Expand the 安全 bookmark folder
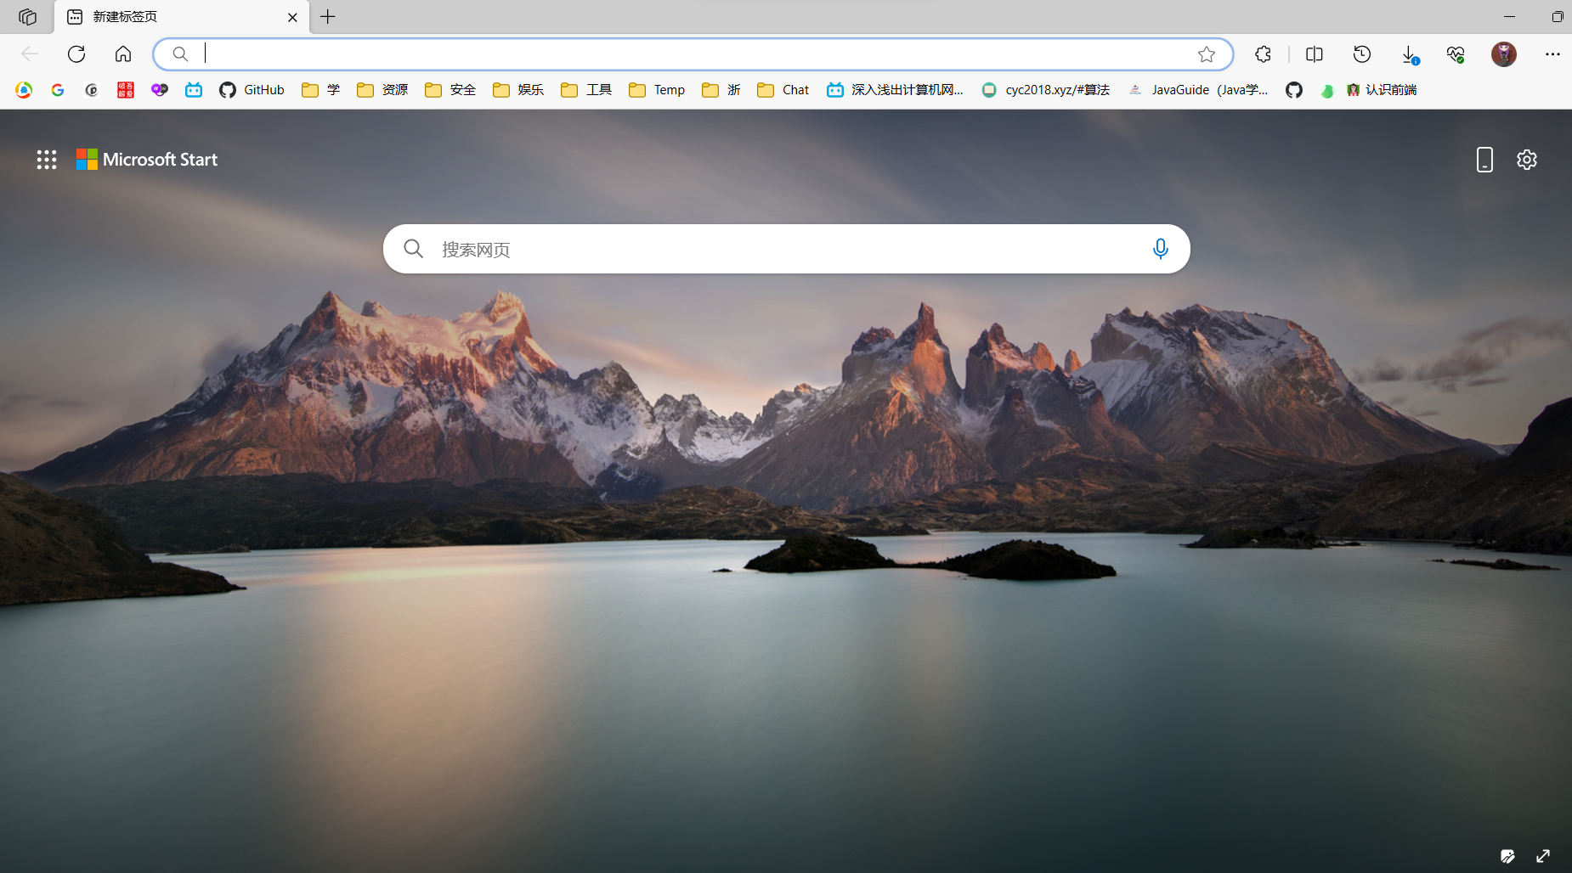 450,90
